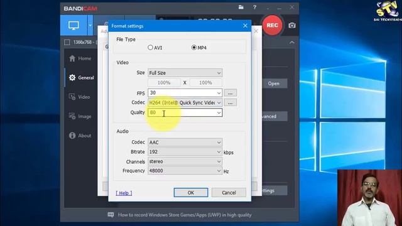402x226 pixels.
Task: Click the Codec more options button
Action: [x=231, y=103]
